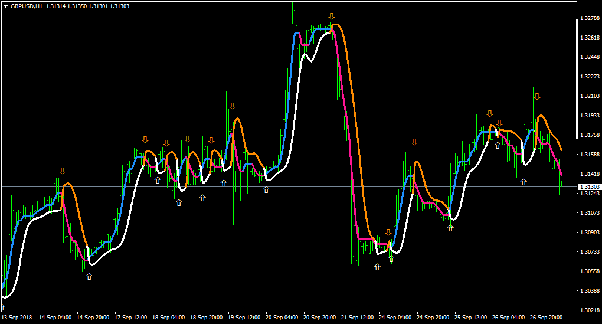This screenshot has width=602, height=324.
Task: Click the 14 Sep 04:00 time axis label
Action: point(55,318)
